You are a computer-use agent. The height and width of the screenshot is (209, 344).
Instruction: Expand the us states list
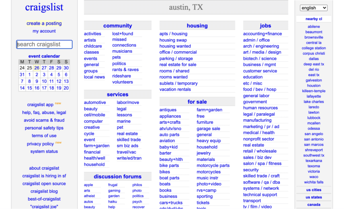click(313, 197)
